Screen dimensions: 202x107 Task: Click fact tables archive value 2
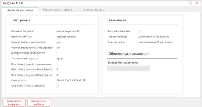click(57, 70)
